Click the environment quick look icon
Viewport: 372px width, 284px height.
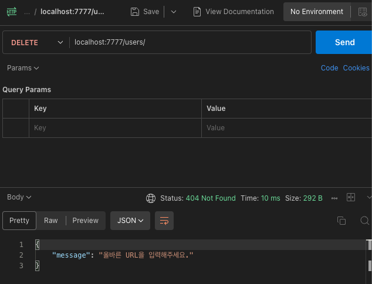tap(363, 12)
